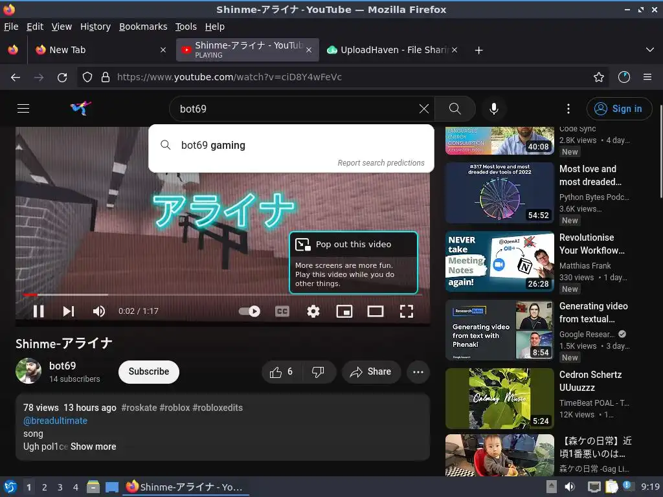Open more actions ellipsis below video
Viewport: 663px width, 497px height.
tap(418, 372)
